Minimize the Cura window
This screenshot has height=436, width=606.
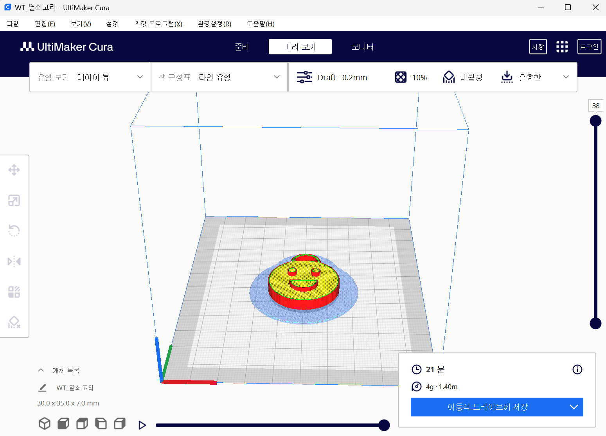pyautogui.click(x=541, y=7)
